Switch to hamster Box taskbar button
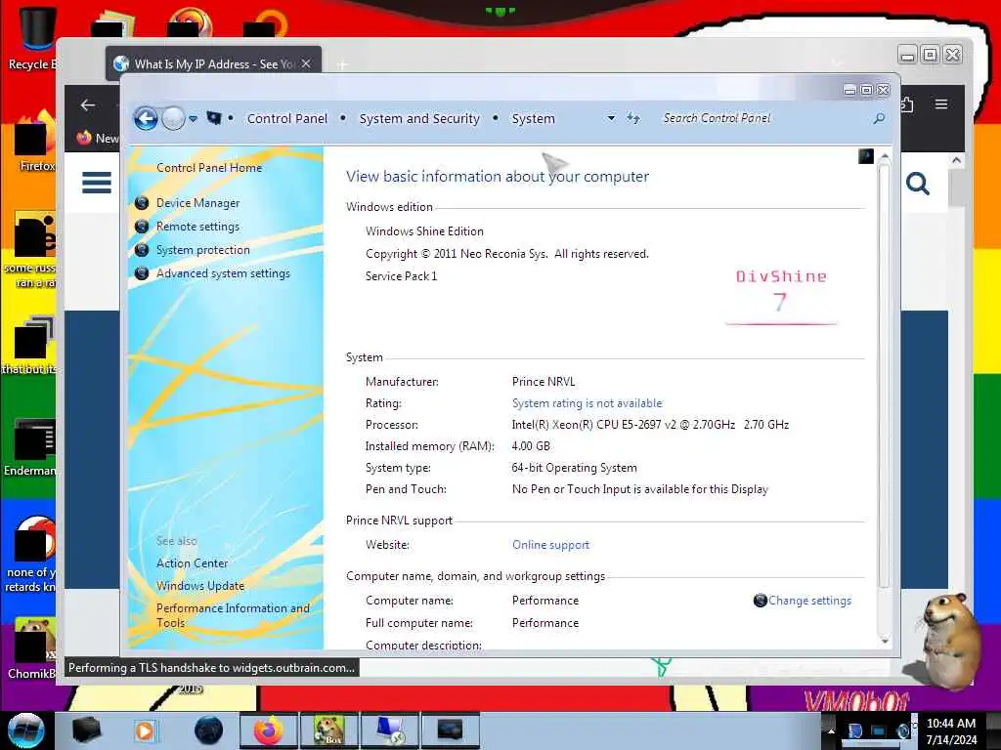The height and width of the screenshot is (750, 1001). (328, 730)
